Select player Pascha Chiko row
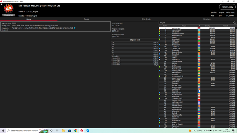 (197, 52)
